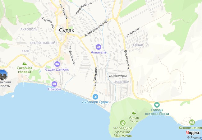Select the Сахарная головка mountain icon
This screenshot has width=202, height=140.
[25, 63]
